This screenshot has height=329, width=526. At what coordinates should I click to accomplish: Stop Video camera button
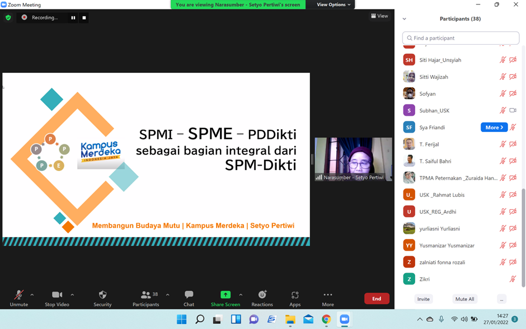click(x=57, y=298)
